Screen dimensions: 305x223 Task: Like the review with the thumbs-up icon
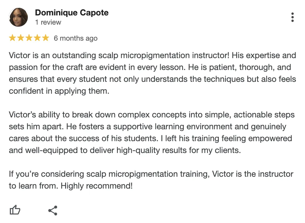15,210
